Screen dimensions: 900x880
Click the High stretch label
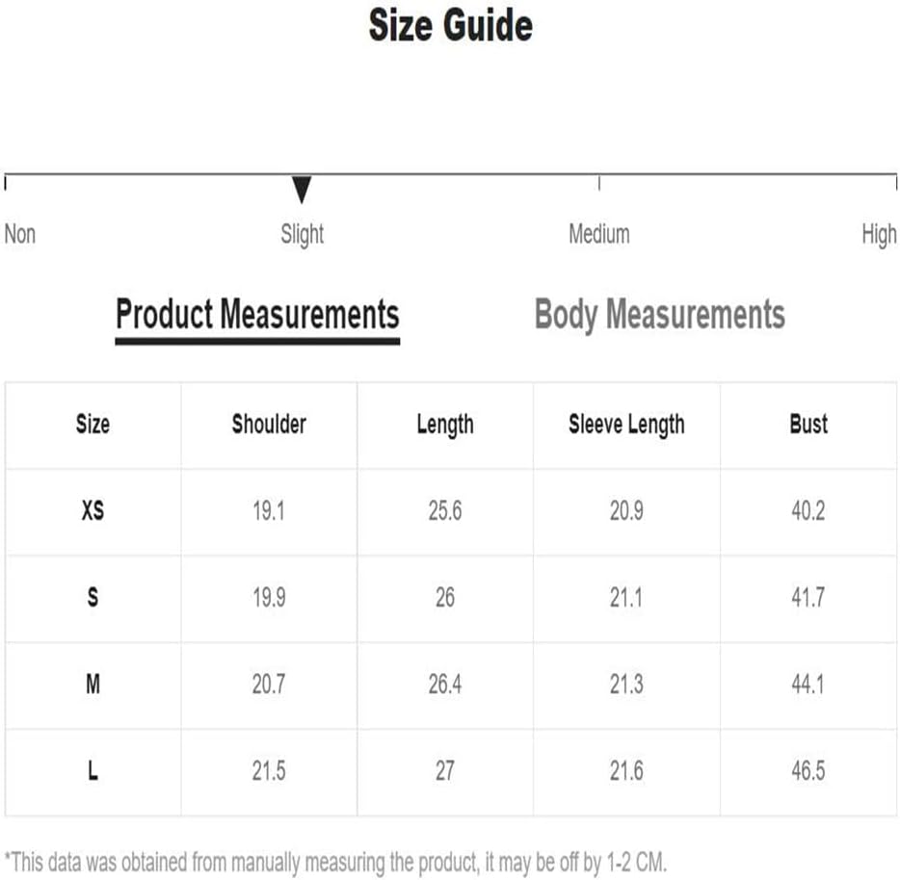pyautogui.click(x=879, y=234)
